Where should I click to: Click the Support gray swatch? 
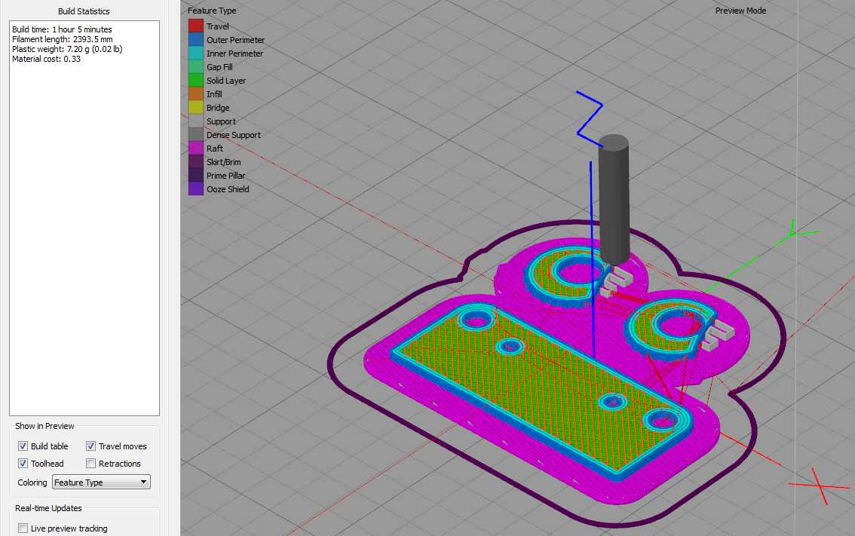coord(196,121)
